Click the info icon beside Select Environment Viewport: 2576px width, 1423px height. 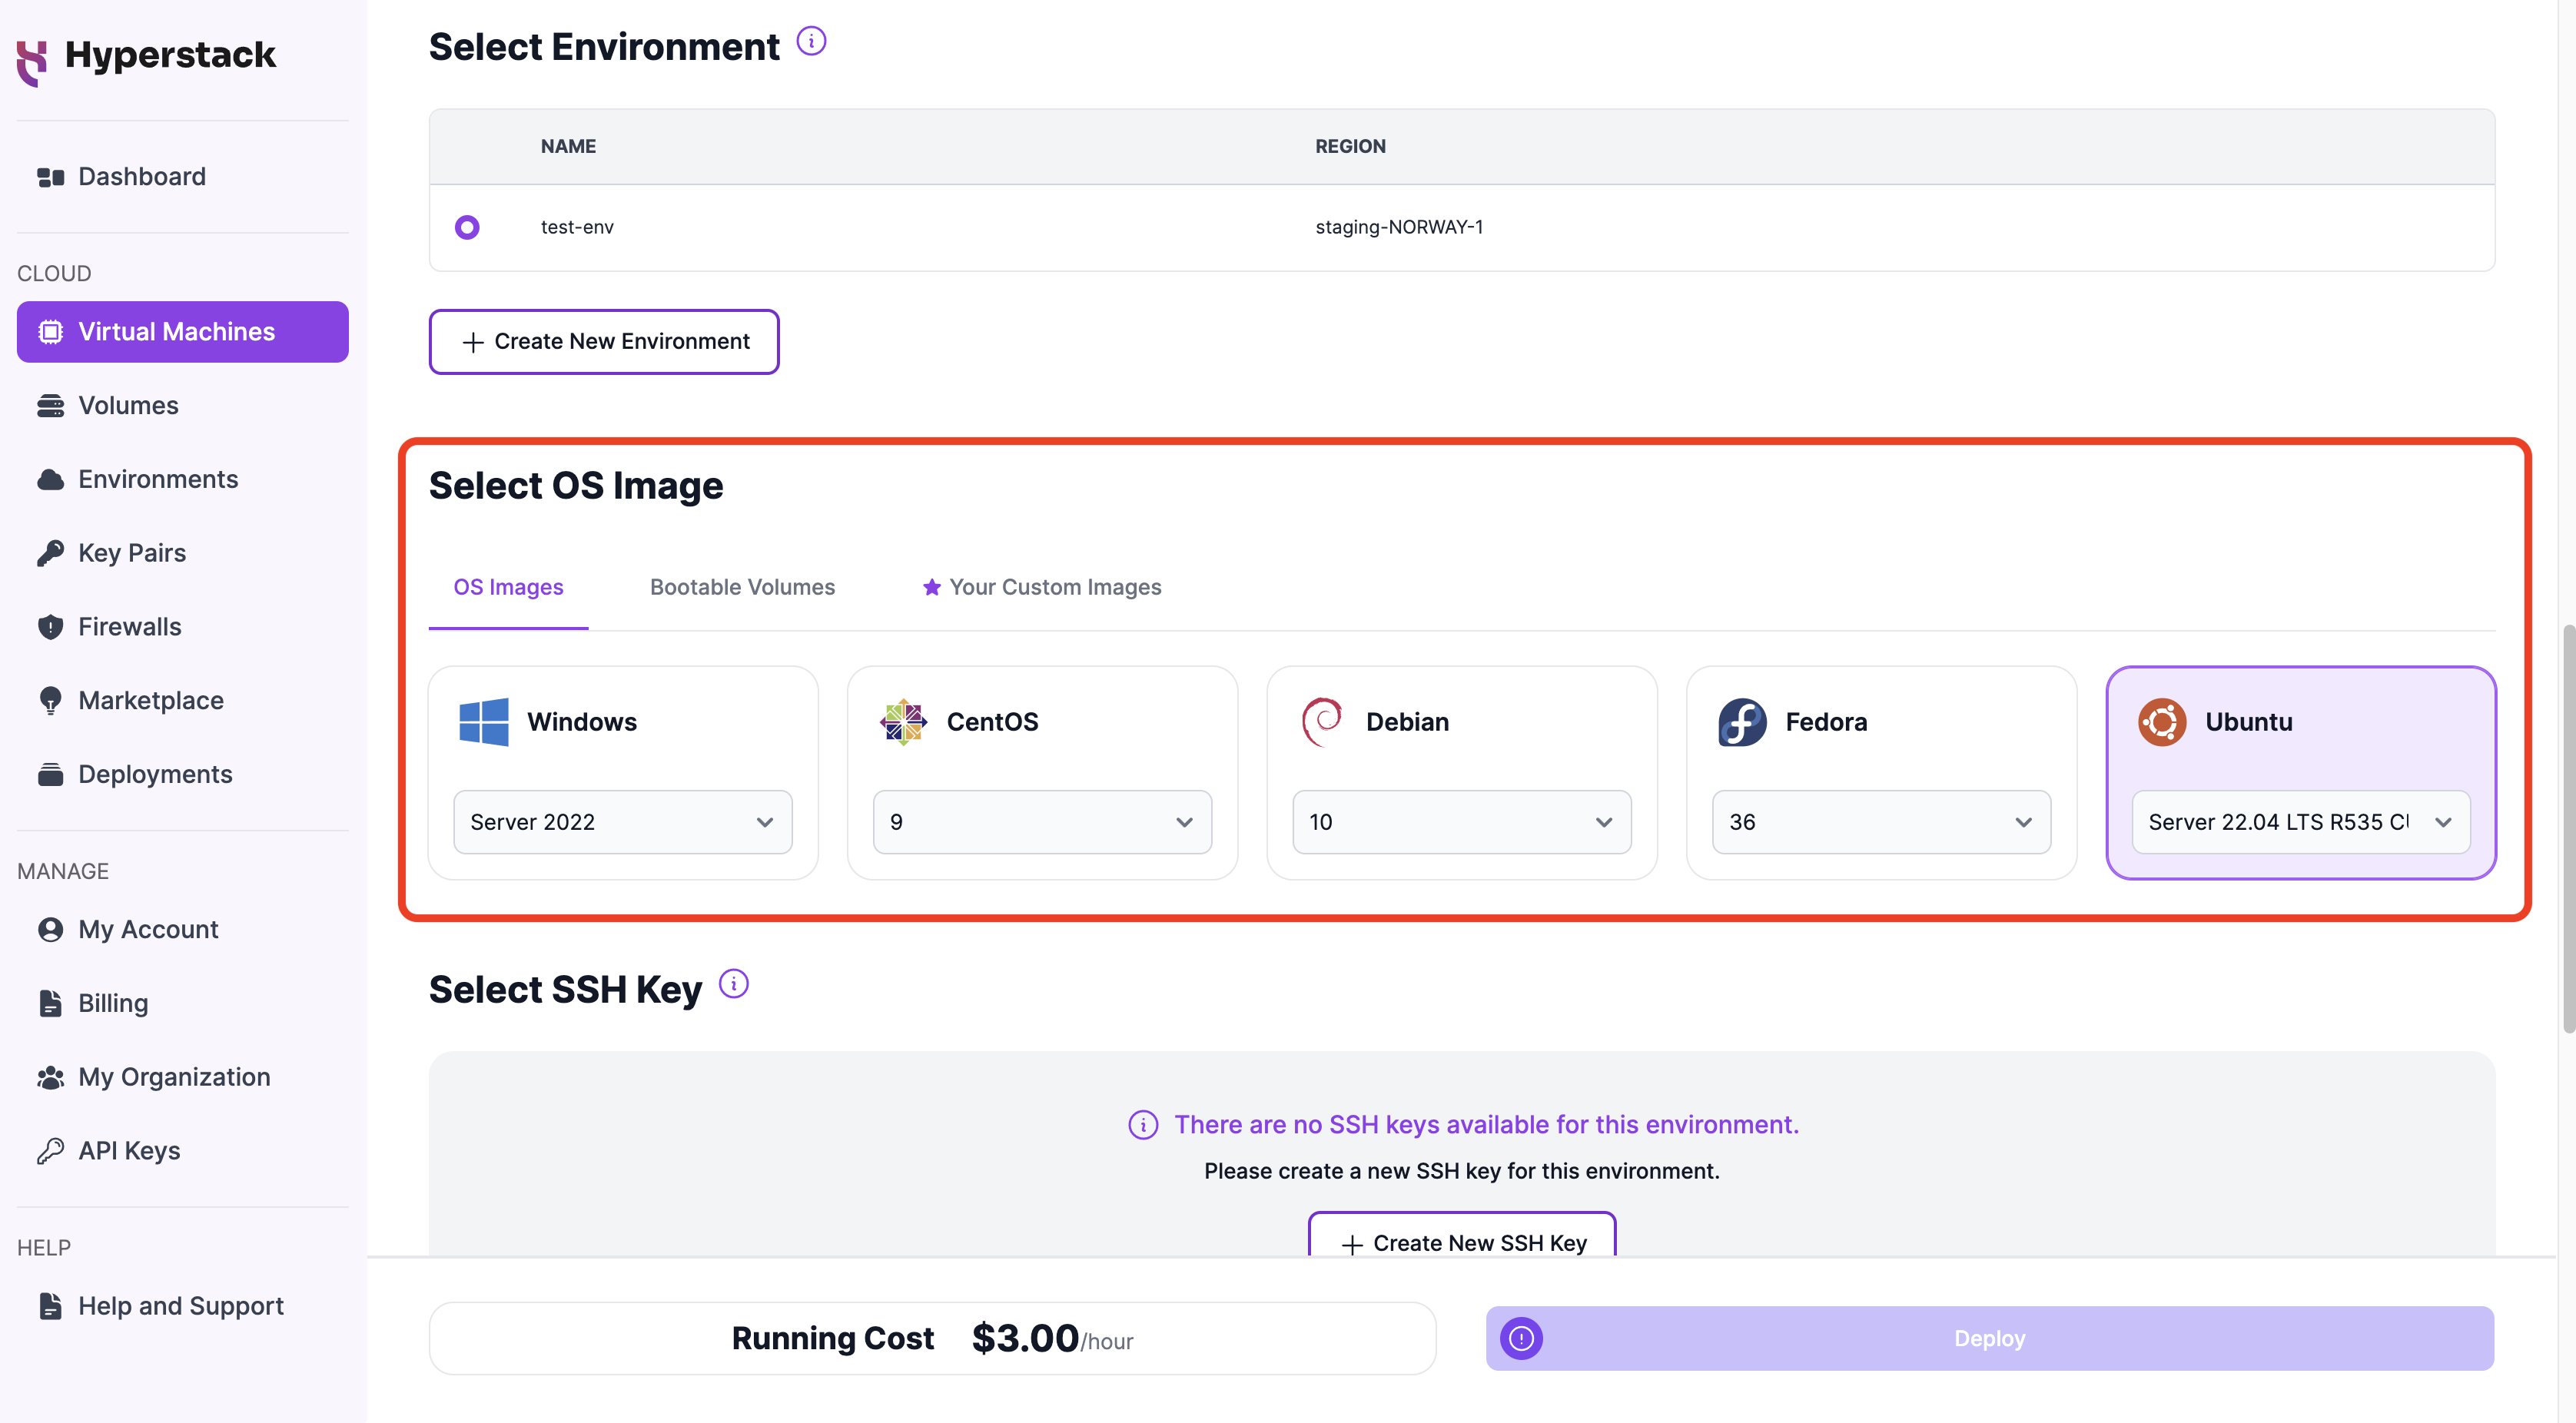point(811,41)
